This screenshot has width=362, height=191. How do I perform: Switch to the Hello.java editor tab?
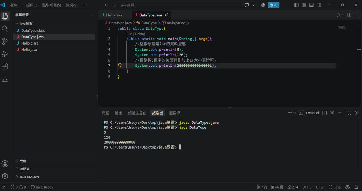(x=115, y=15)
